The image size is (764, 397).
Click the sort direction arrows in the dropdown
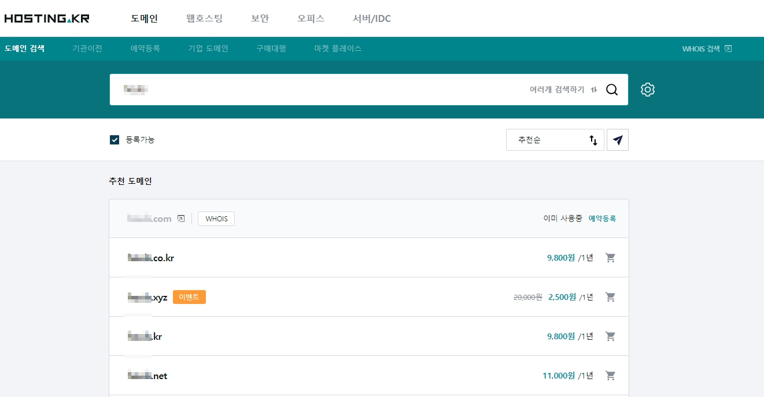point(593,140)
